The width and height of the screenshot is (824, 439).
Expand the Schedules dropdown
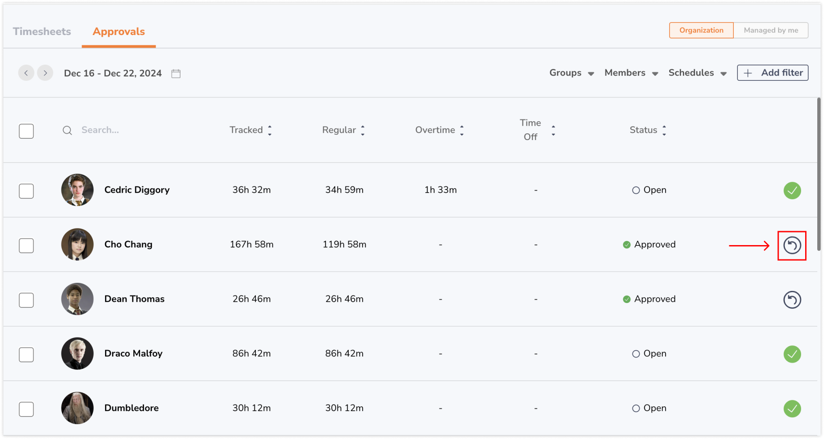click(x=697, y=73)
